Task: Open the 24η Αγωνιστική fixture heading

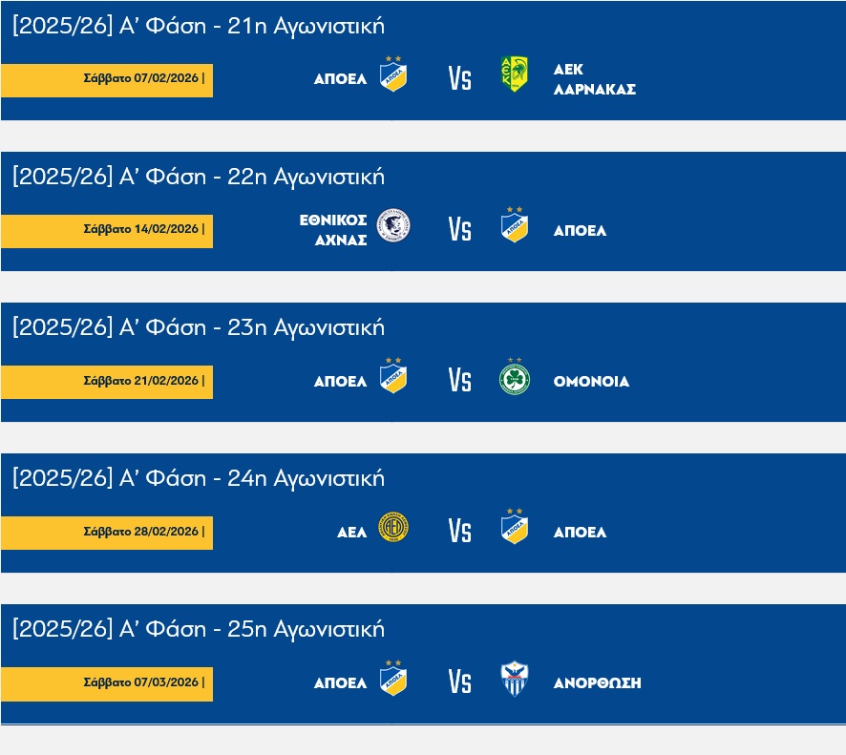Action: [199, 478]
